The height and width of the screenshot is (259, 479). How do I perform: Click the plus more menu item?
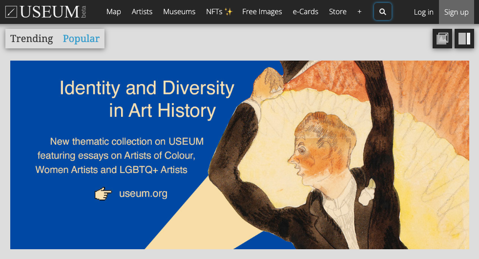[359, 12]
